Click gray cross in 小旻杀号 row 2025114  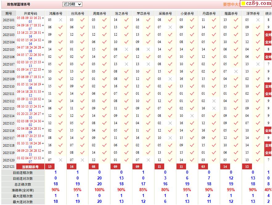[192, 116]
